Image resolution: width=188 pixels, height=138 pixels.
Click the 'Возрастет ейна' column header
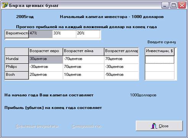pyautogui.click(x=84, y=52)
